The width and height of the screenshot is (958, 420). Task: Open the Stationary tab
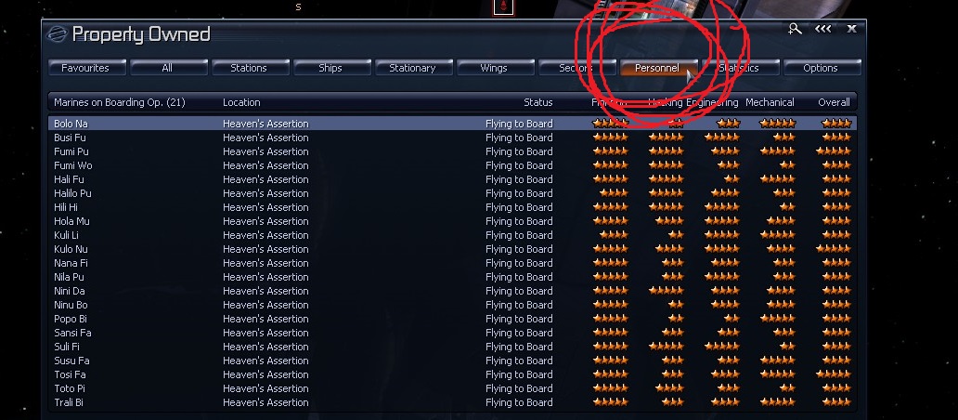(x=412, y=68)
